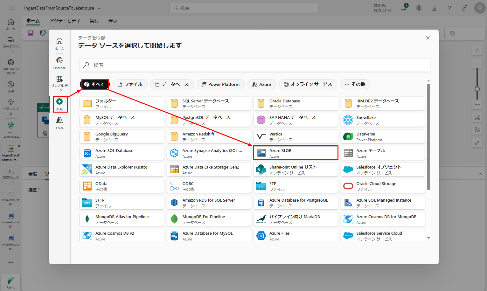Open その他 filter with ellipsis
The height and width of the screenshot is (291, 487).
point(355,84)
